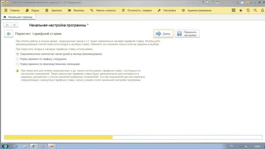Open Chrome from the taskbar

pyautogui.click(x=34, y=146)
